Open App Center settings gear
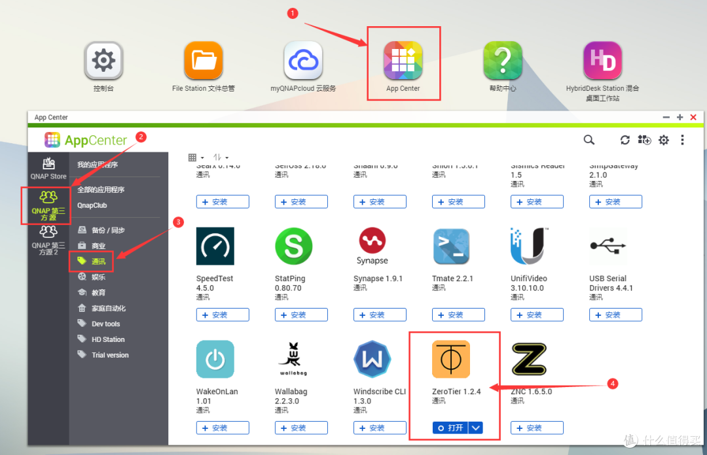 (x=664, y=140)
